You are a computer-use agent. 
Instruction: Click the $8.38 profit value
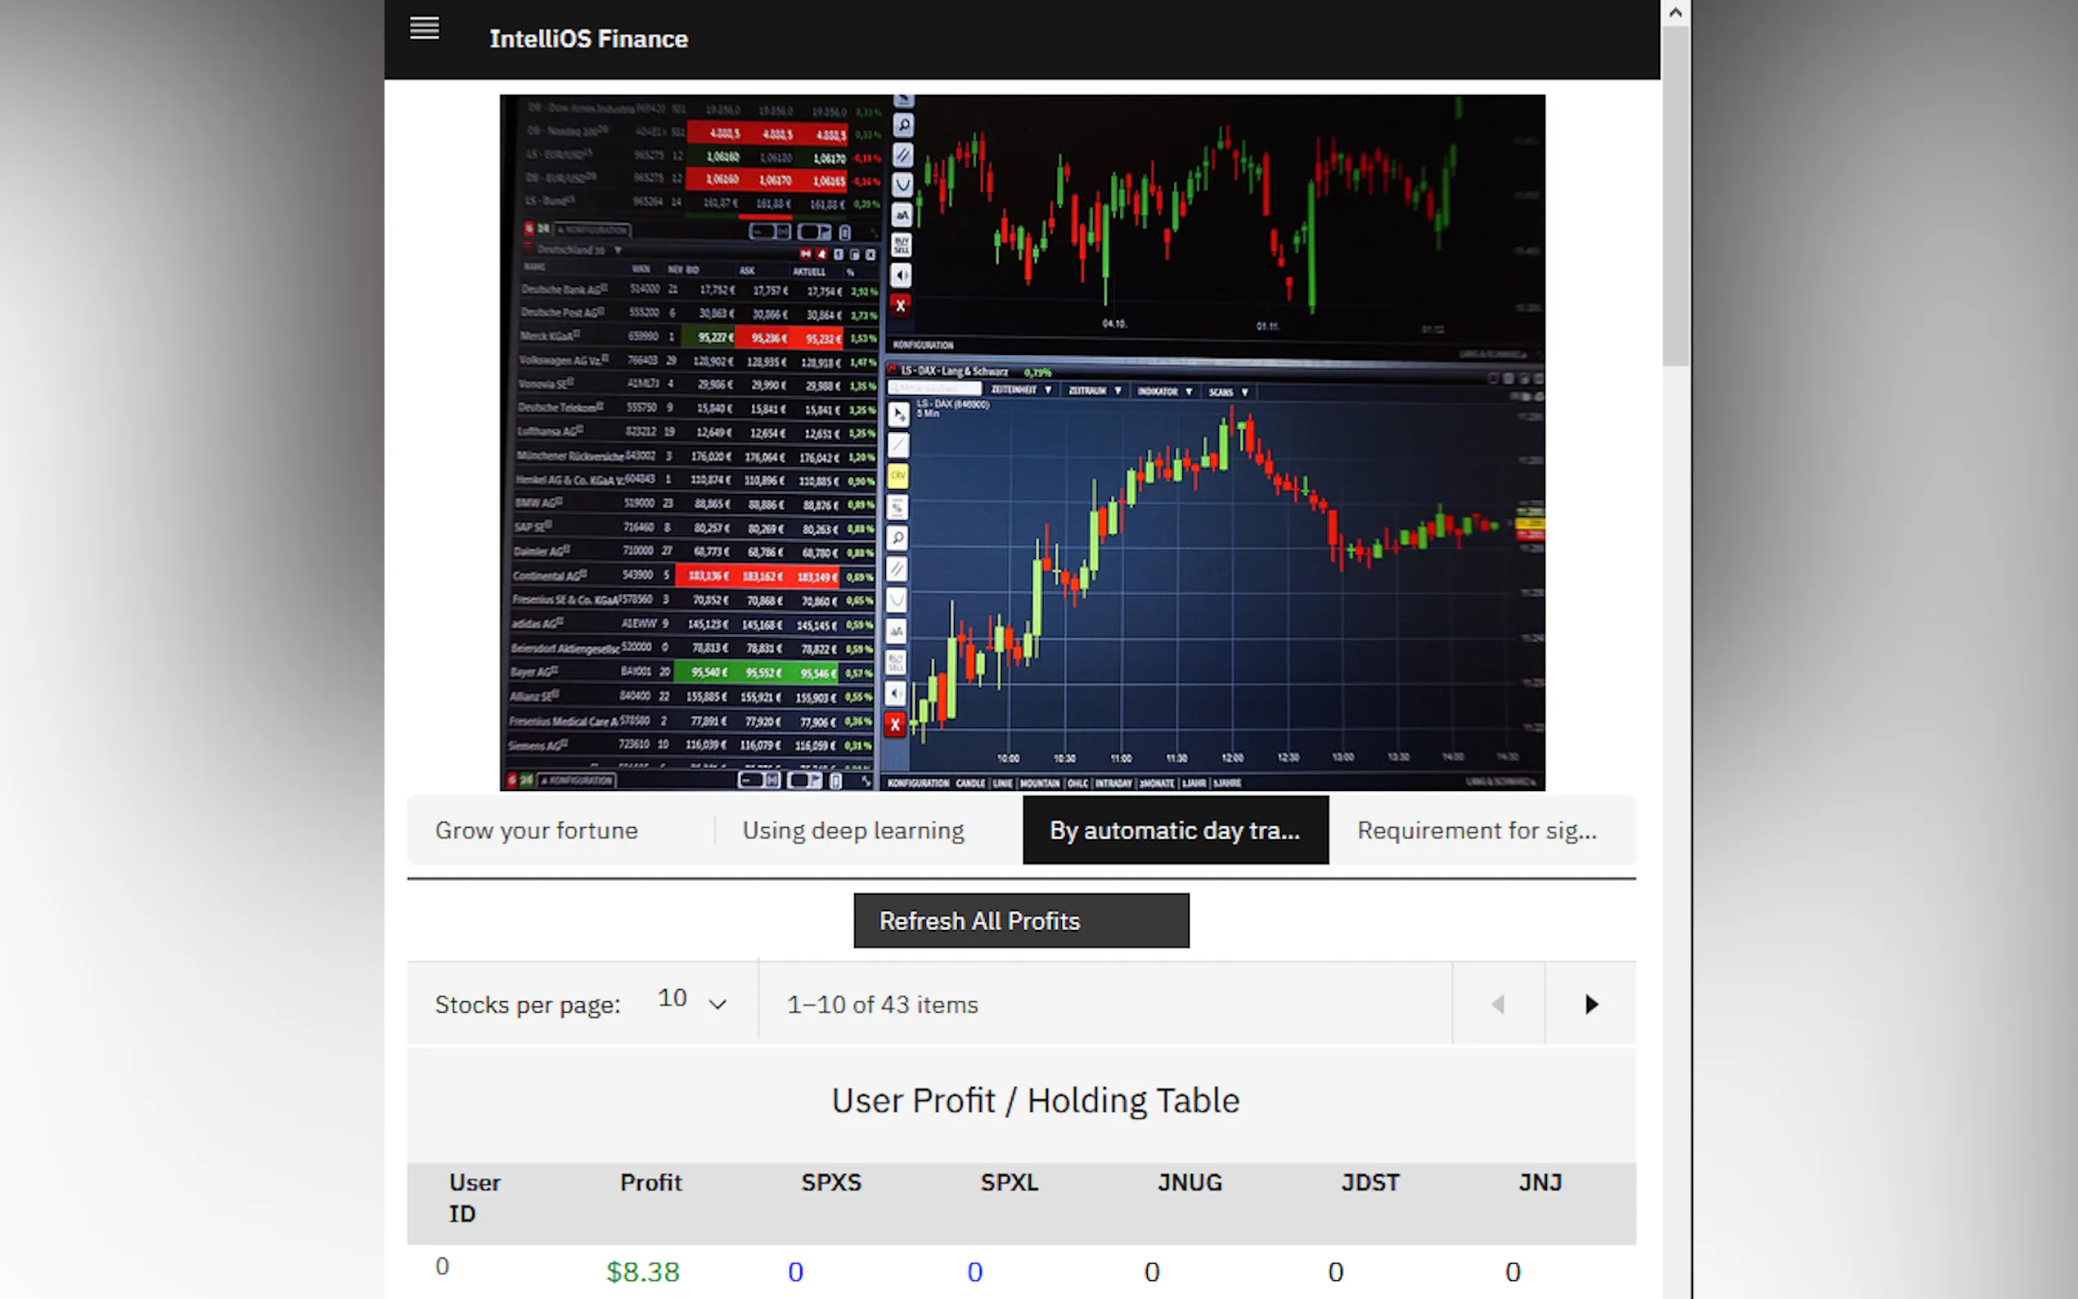tap(642, 1271)
